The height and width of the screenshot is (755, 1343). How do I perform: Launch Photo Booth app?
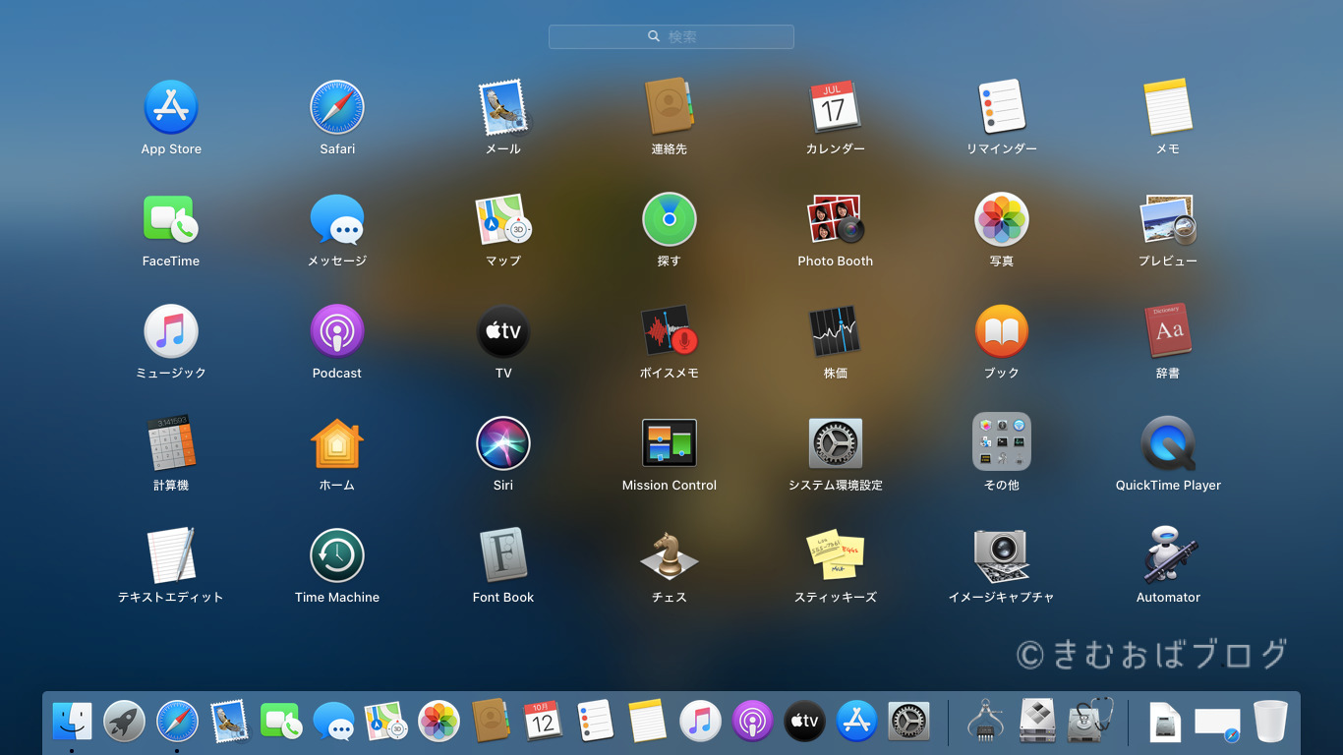point(836,219)
